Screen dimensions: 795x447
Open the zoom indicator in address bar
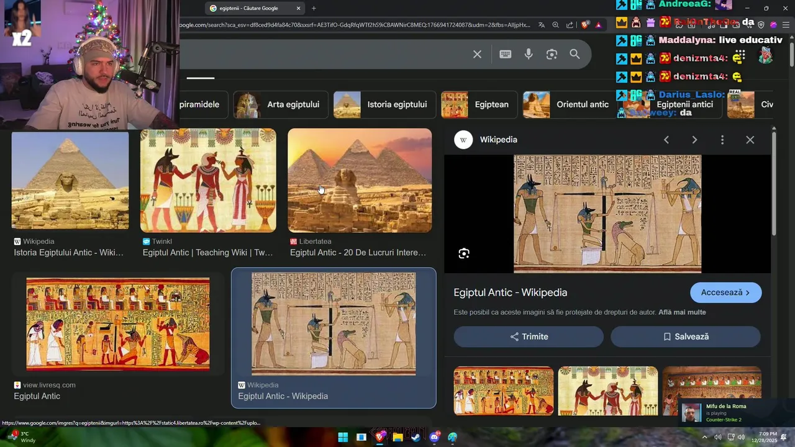tap(555, 25)
